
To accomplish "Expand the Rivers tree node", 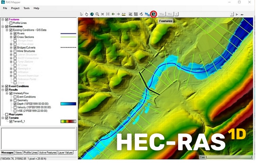I will (11, 34).
